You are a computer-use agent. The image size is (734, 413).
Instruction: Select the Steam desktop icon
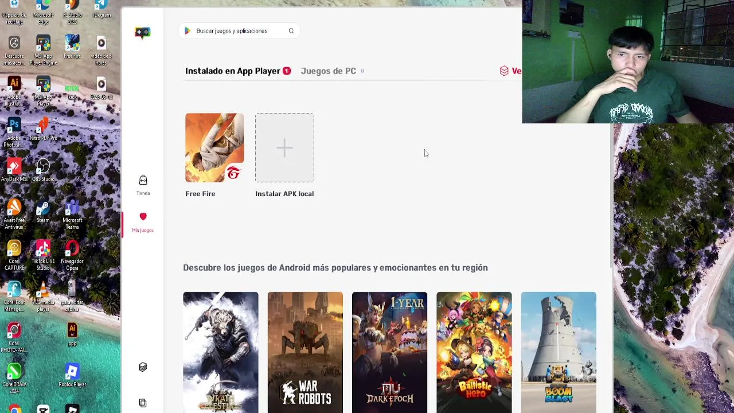pos(43,211)
